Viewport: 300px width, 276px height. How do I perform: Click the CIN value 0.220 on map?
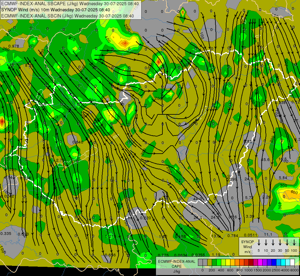tap(146, 218)
